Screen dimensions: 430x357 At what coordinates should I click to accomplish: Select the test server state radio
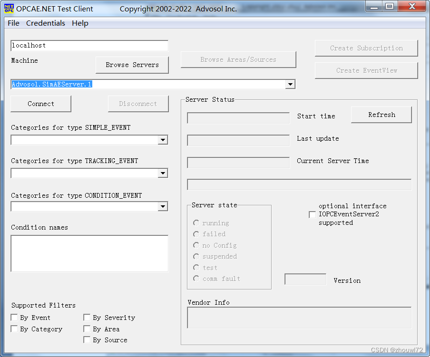coord(196,268)
